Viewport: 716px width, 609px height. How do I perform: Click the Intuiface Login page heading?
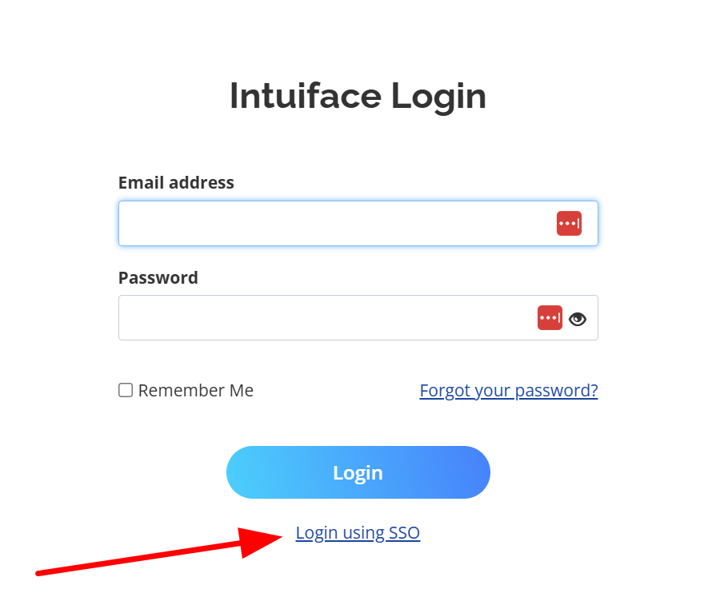point(358,96)
